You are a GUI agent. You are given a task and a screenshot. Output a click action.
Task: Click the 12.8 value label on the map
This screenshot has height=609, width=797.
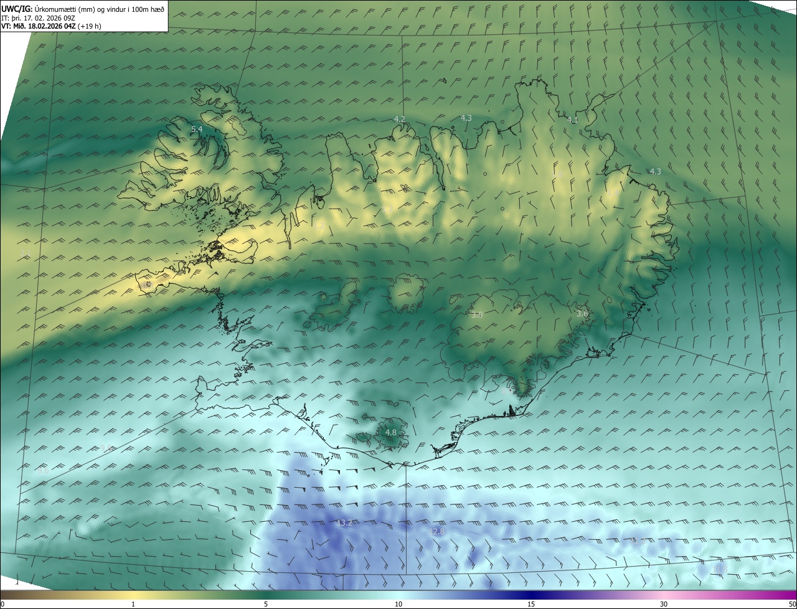coord(437,531)
